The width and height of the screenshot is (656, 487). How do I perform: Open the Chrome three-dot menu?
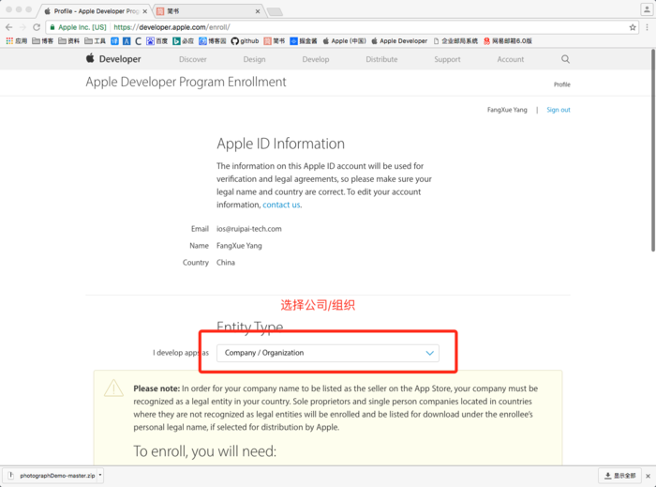648,27
